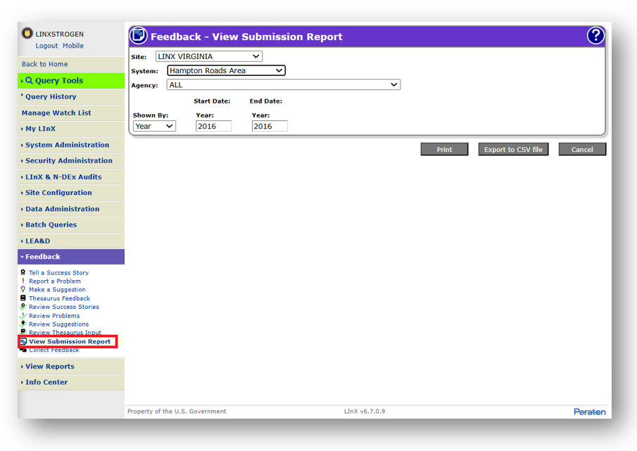Expand the My LInX section
Screen dimensions: 637x451
pos(71,129)
